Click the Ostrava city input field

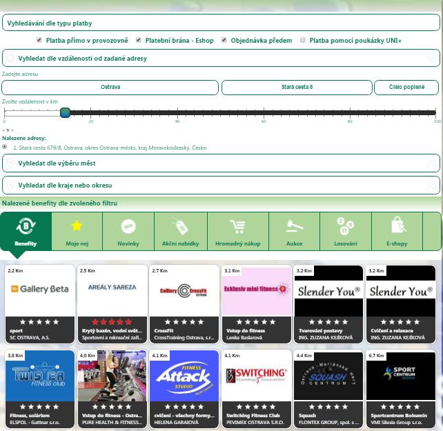pyautogui.click(x=110, y=88)
